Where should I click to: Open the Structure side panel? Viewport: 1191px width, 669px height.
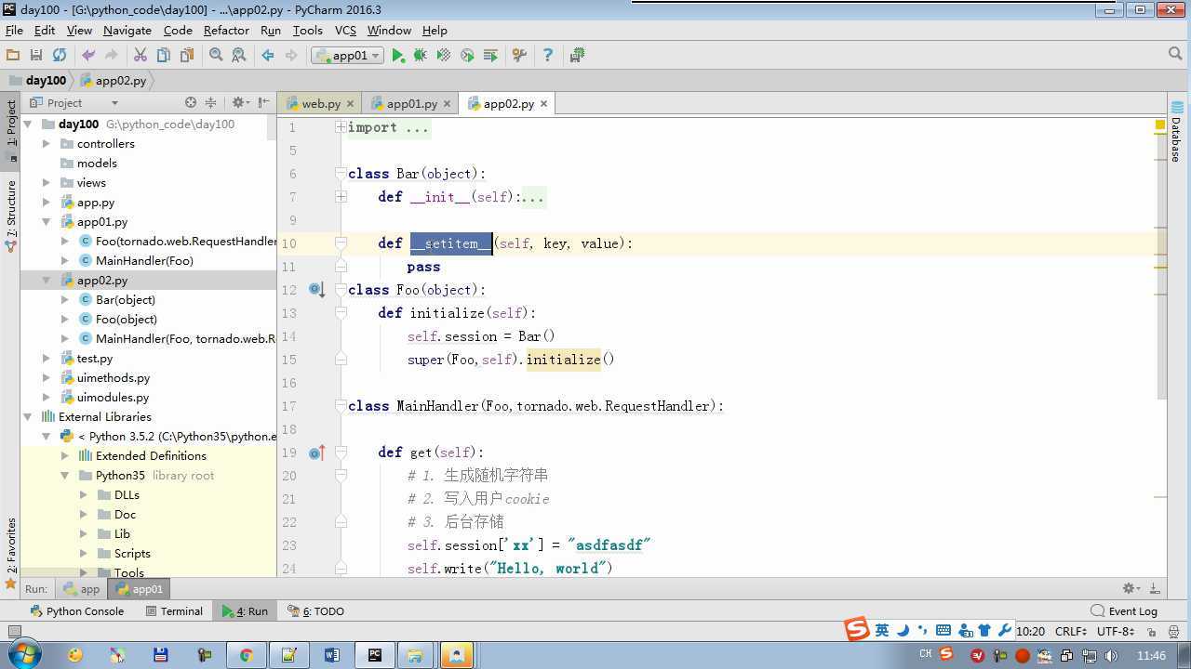11,216
